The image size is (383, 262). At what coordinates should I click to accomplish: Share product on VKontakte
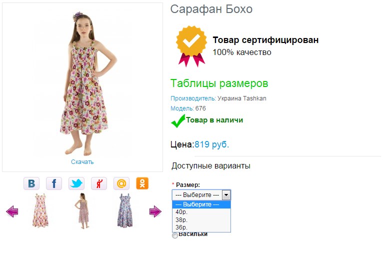[x=31, y=183]
